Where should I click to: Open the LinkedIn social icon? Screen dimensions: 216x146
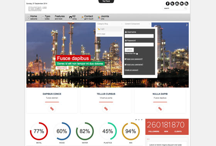(182, 3)
